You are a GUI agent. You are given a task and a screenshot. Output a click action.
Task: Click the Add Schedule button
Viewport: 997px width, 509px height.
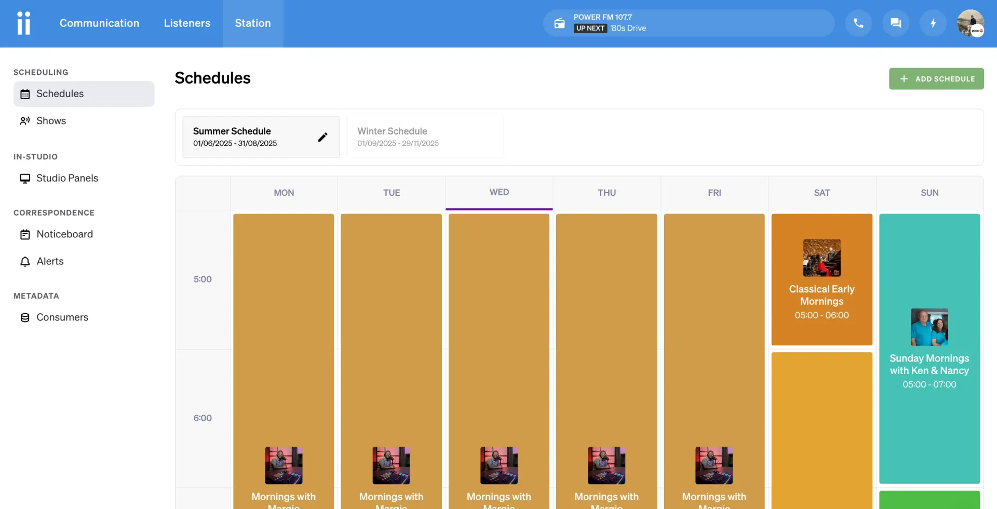click(x=936, y=79)
